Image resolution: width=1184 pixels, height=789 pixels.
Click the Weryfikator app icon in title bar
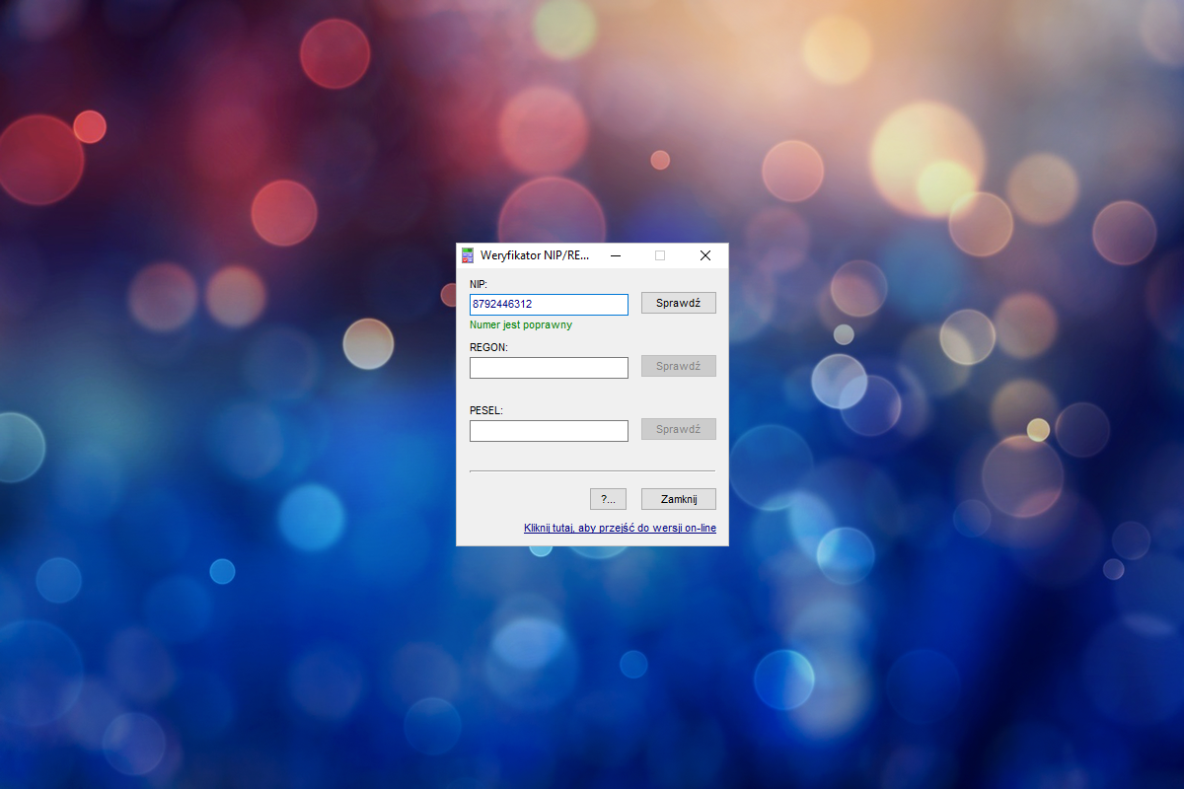tap(468, 255)
